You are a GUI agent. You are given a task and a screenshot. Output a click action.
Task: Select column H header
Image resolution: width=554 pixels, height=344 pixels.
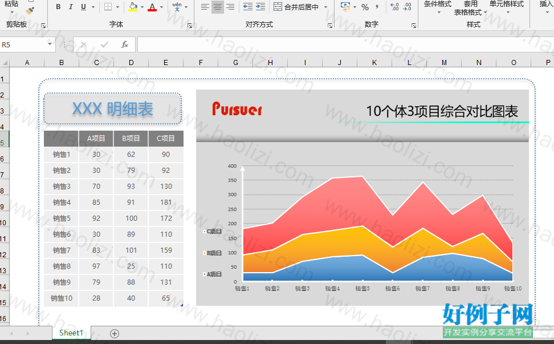[x=270, y=63]
